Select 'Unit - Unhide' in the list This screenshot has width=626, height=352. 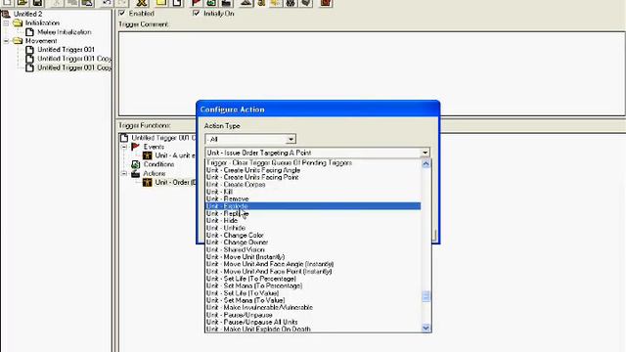pyautogui.click(x=313, y=228)
